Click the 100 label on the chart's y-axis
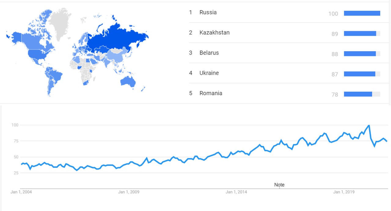This screenshot has width=391, height=211. pos(15,125)
